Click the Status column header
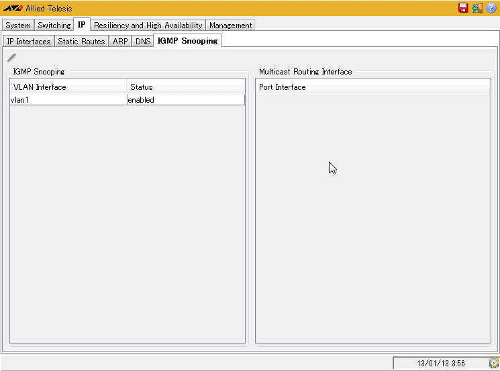This screenshot has width=500, height=371. (x=185, y=87)
